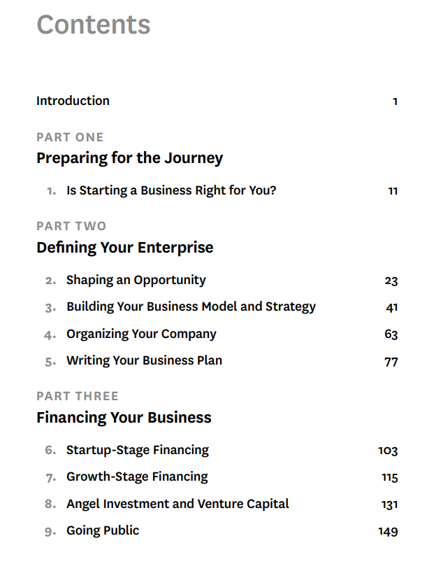This screenshot has width=436, height=564.
Task: Click 'Startup-Stage Financing' chapter title
Action: click(x=137, y=450)
